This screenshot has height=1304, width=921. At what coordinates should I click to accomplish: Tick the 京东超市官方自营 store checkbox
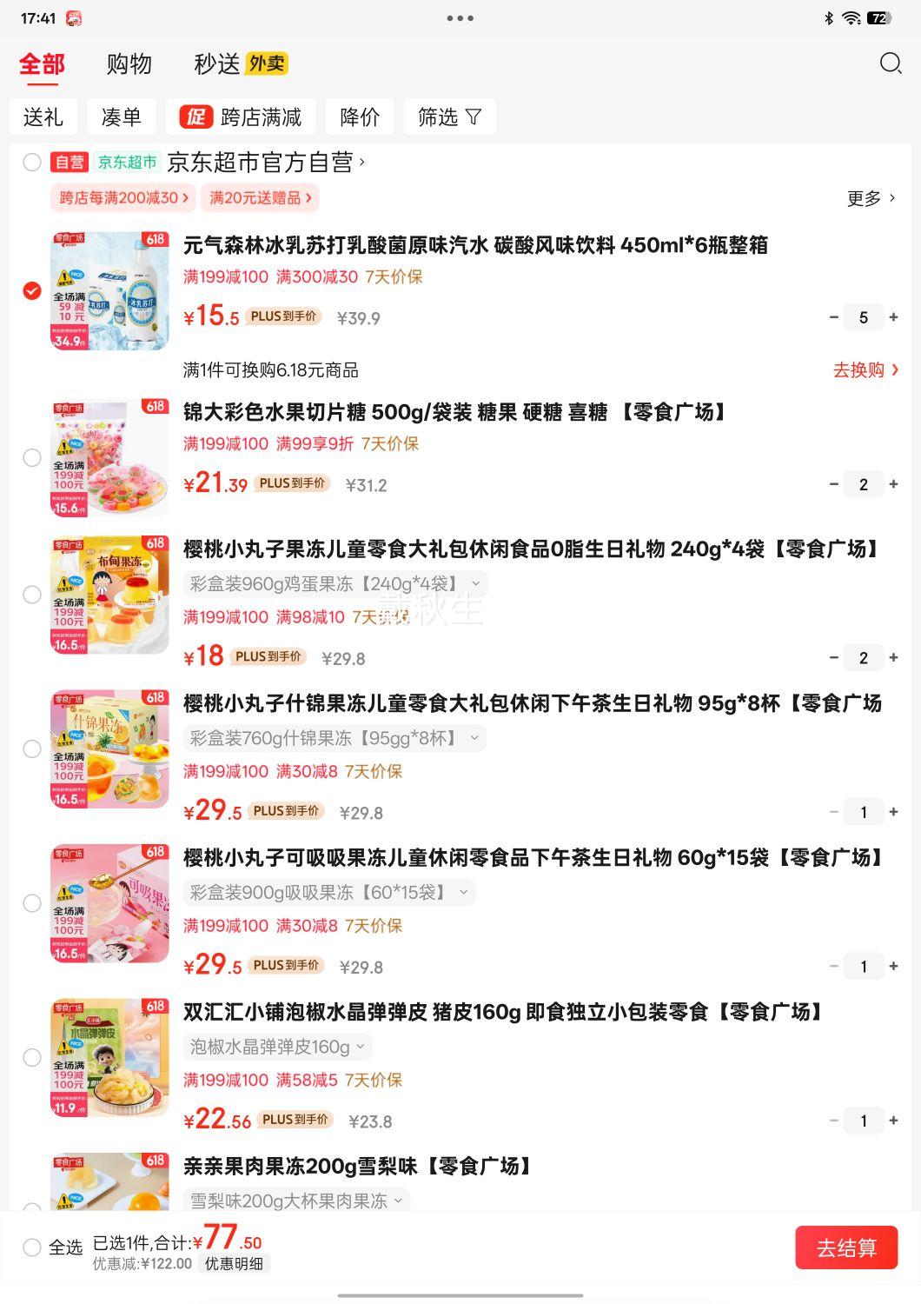(32, 162)
